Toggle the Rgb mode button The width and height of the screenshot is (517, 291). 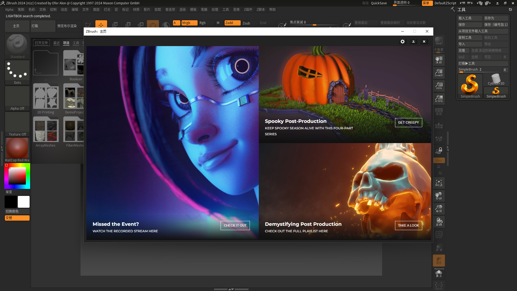[x=207, y=23]
